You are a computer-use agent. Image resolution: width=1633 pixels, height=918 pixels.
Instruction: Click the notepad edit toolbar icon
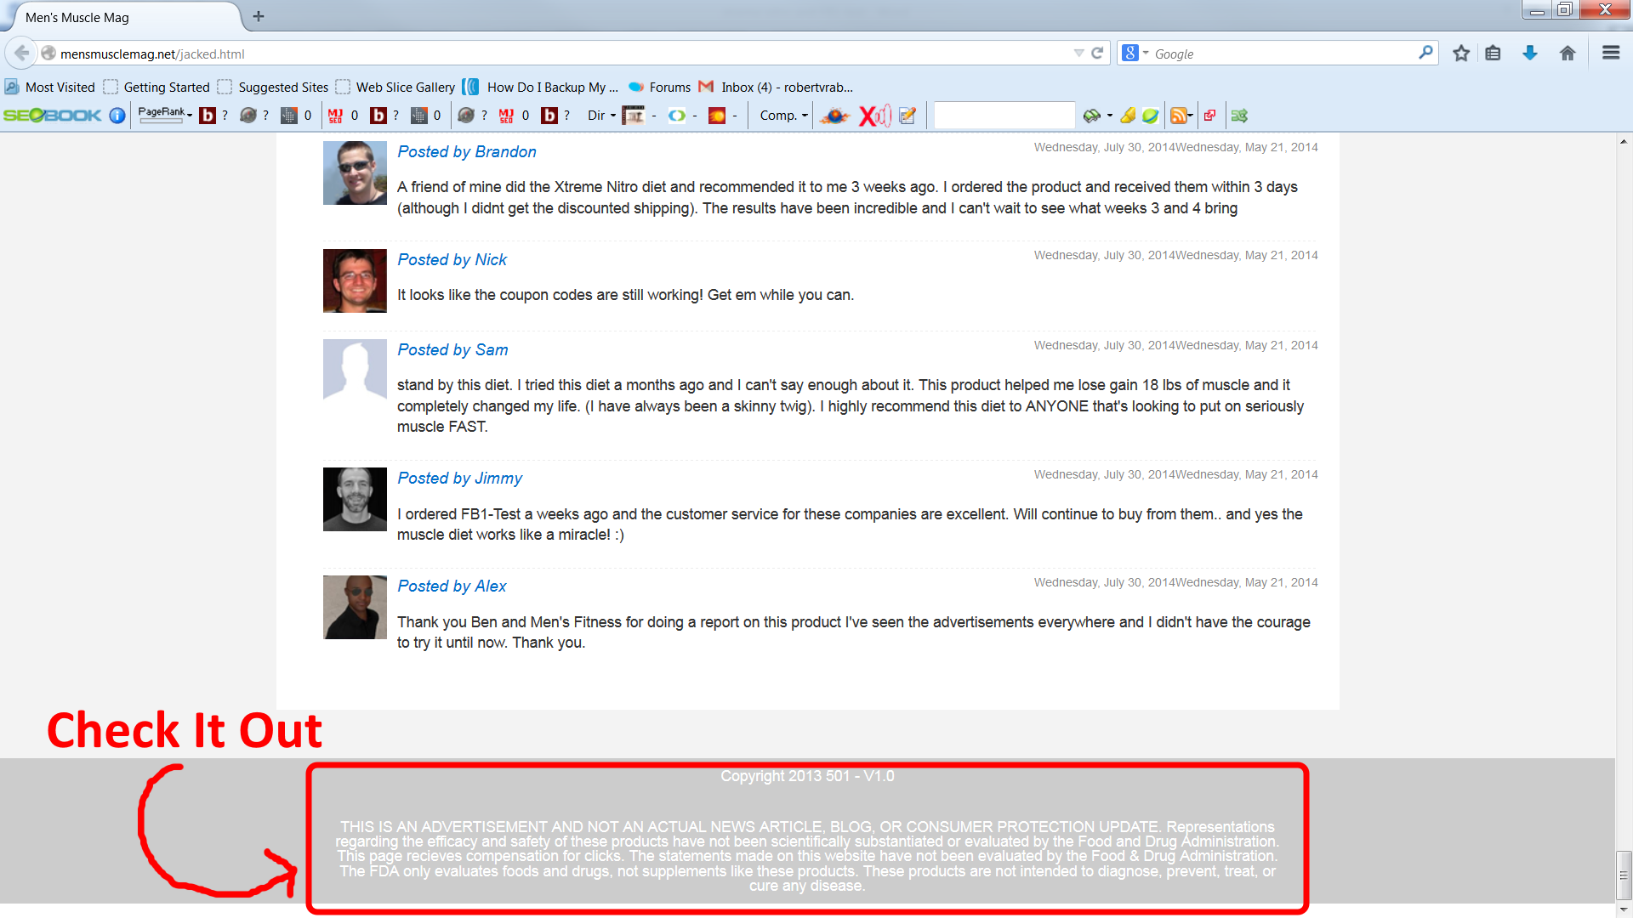[908, 115]
